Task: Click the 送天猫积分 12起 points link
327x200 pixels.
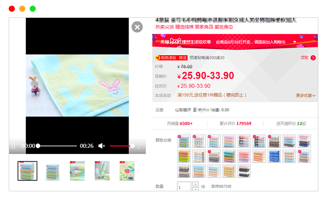Action: (291, 123)
